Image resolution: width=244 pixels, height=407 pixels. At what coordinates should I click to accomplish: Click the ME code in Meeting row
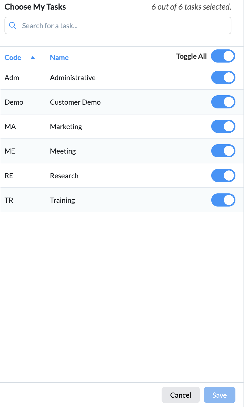click(x=10, y=151)
